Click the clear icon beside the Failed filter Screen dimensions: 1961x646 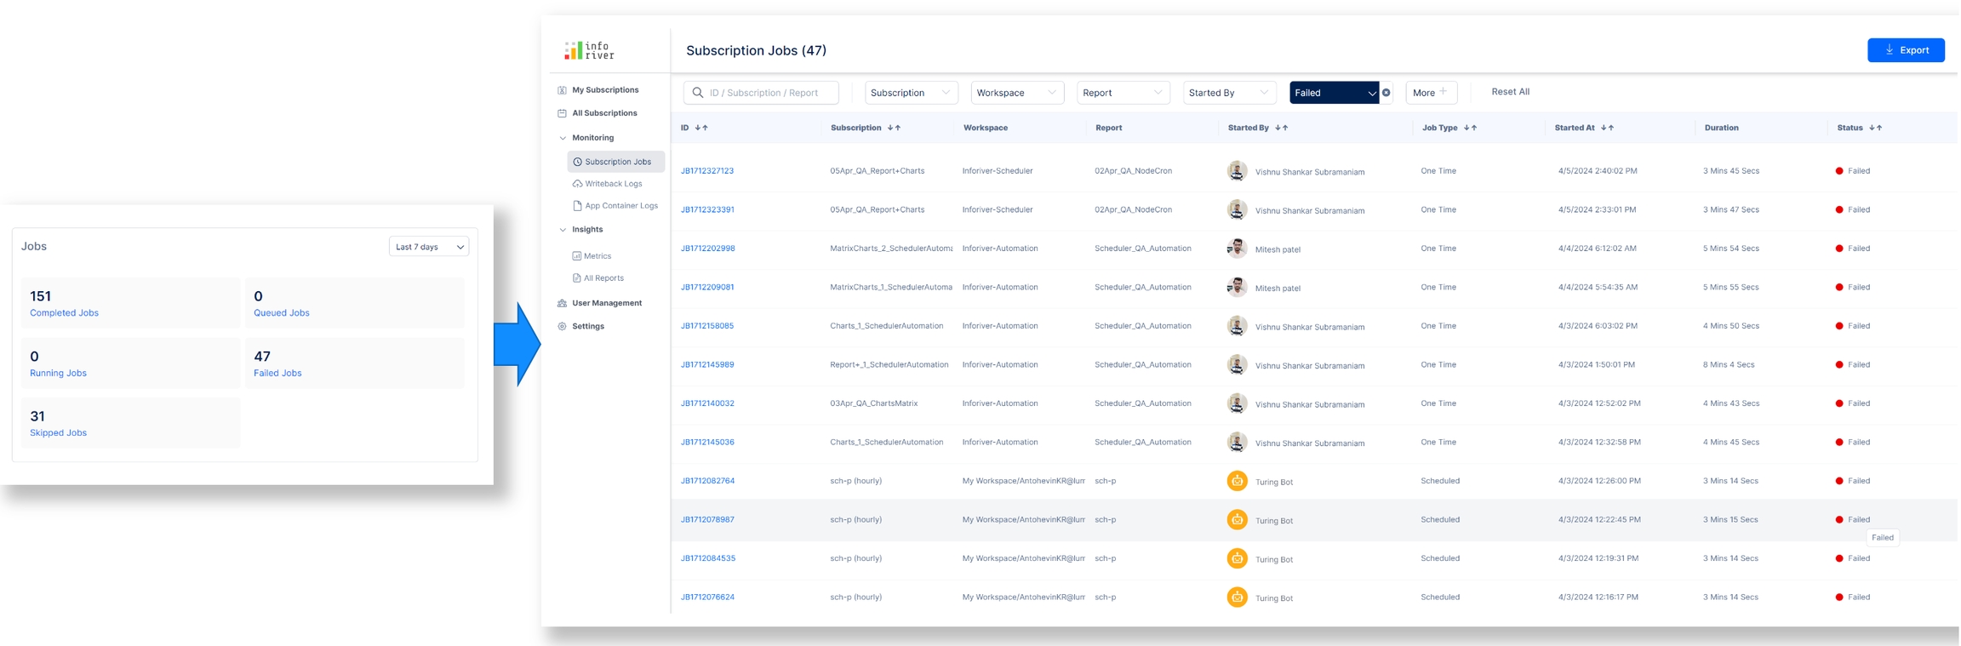(x=1386, y=93)
